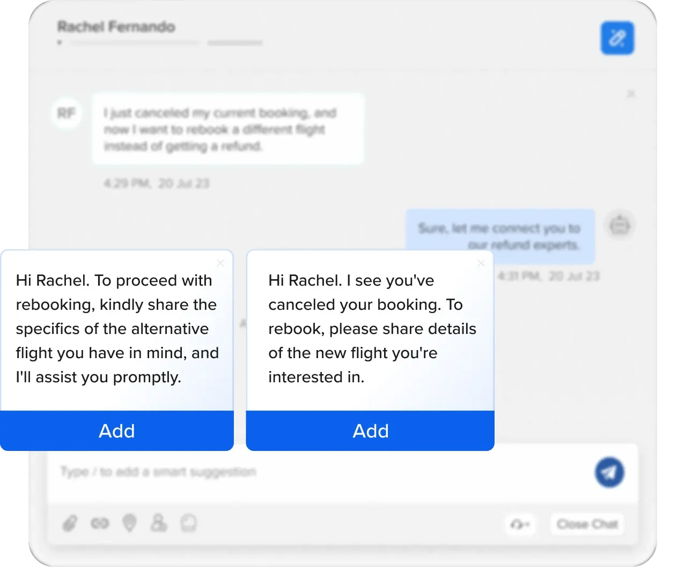Click the small X in the conversation area

coord(631,94)
